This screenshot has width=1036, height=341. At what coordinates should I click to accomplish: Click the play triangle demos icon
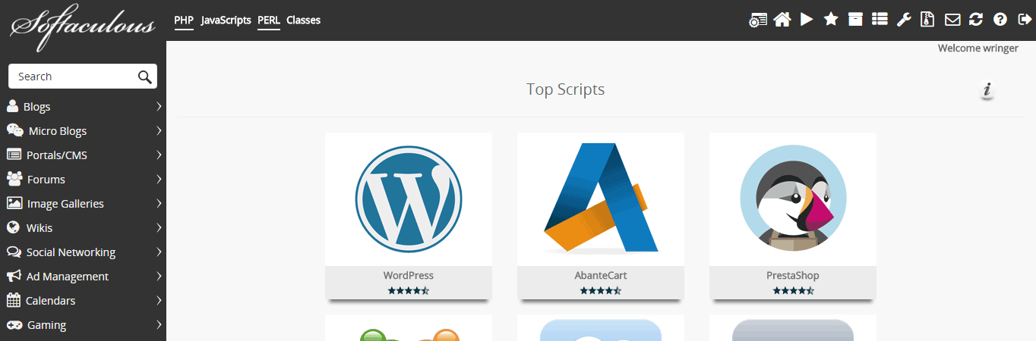click(x=807, y=20)
